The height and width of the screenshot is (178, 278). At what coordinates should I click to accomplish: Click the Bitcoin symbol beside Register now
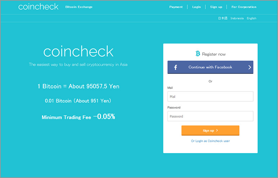click(198, 54)
